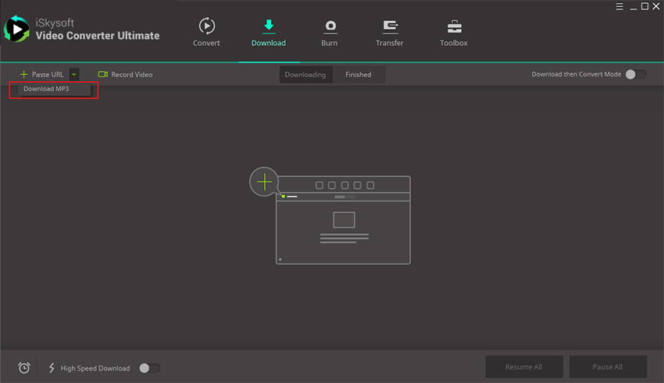Click the green plus Paste URL icon
This screenshot has width=664, height=383.
pyautogui.click(x=23, y=75)
